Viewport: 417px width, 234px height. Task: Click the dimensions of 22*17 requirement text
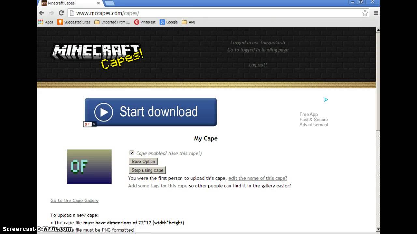click(x=134, y=223)
